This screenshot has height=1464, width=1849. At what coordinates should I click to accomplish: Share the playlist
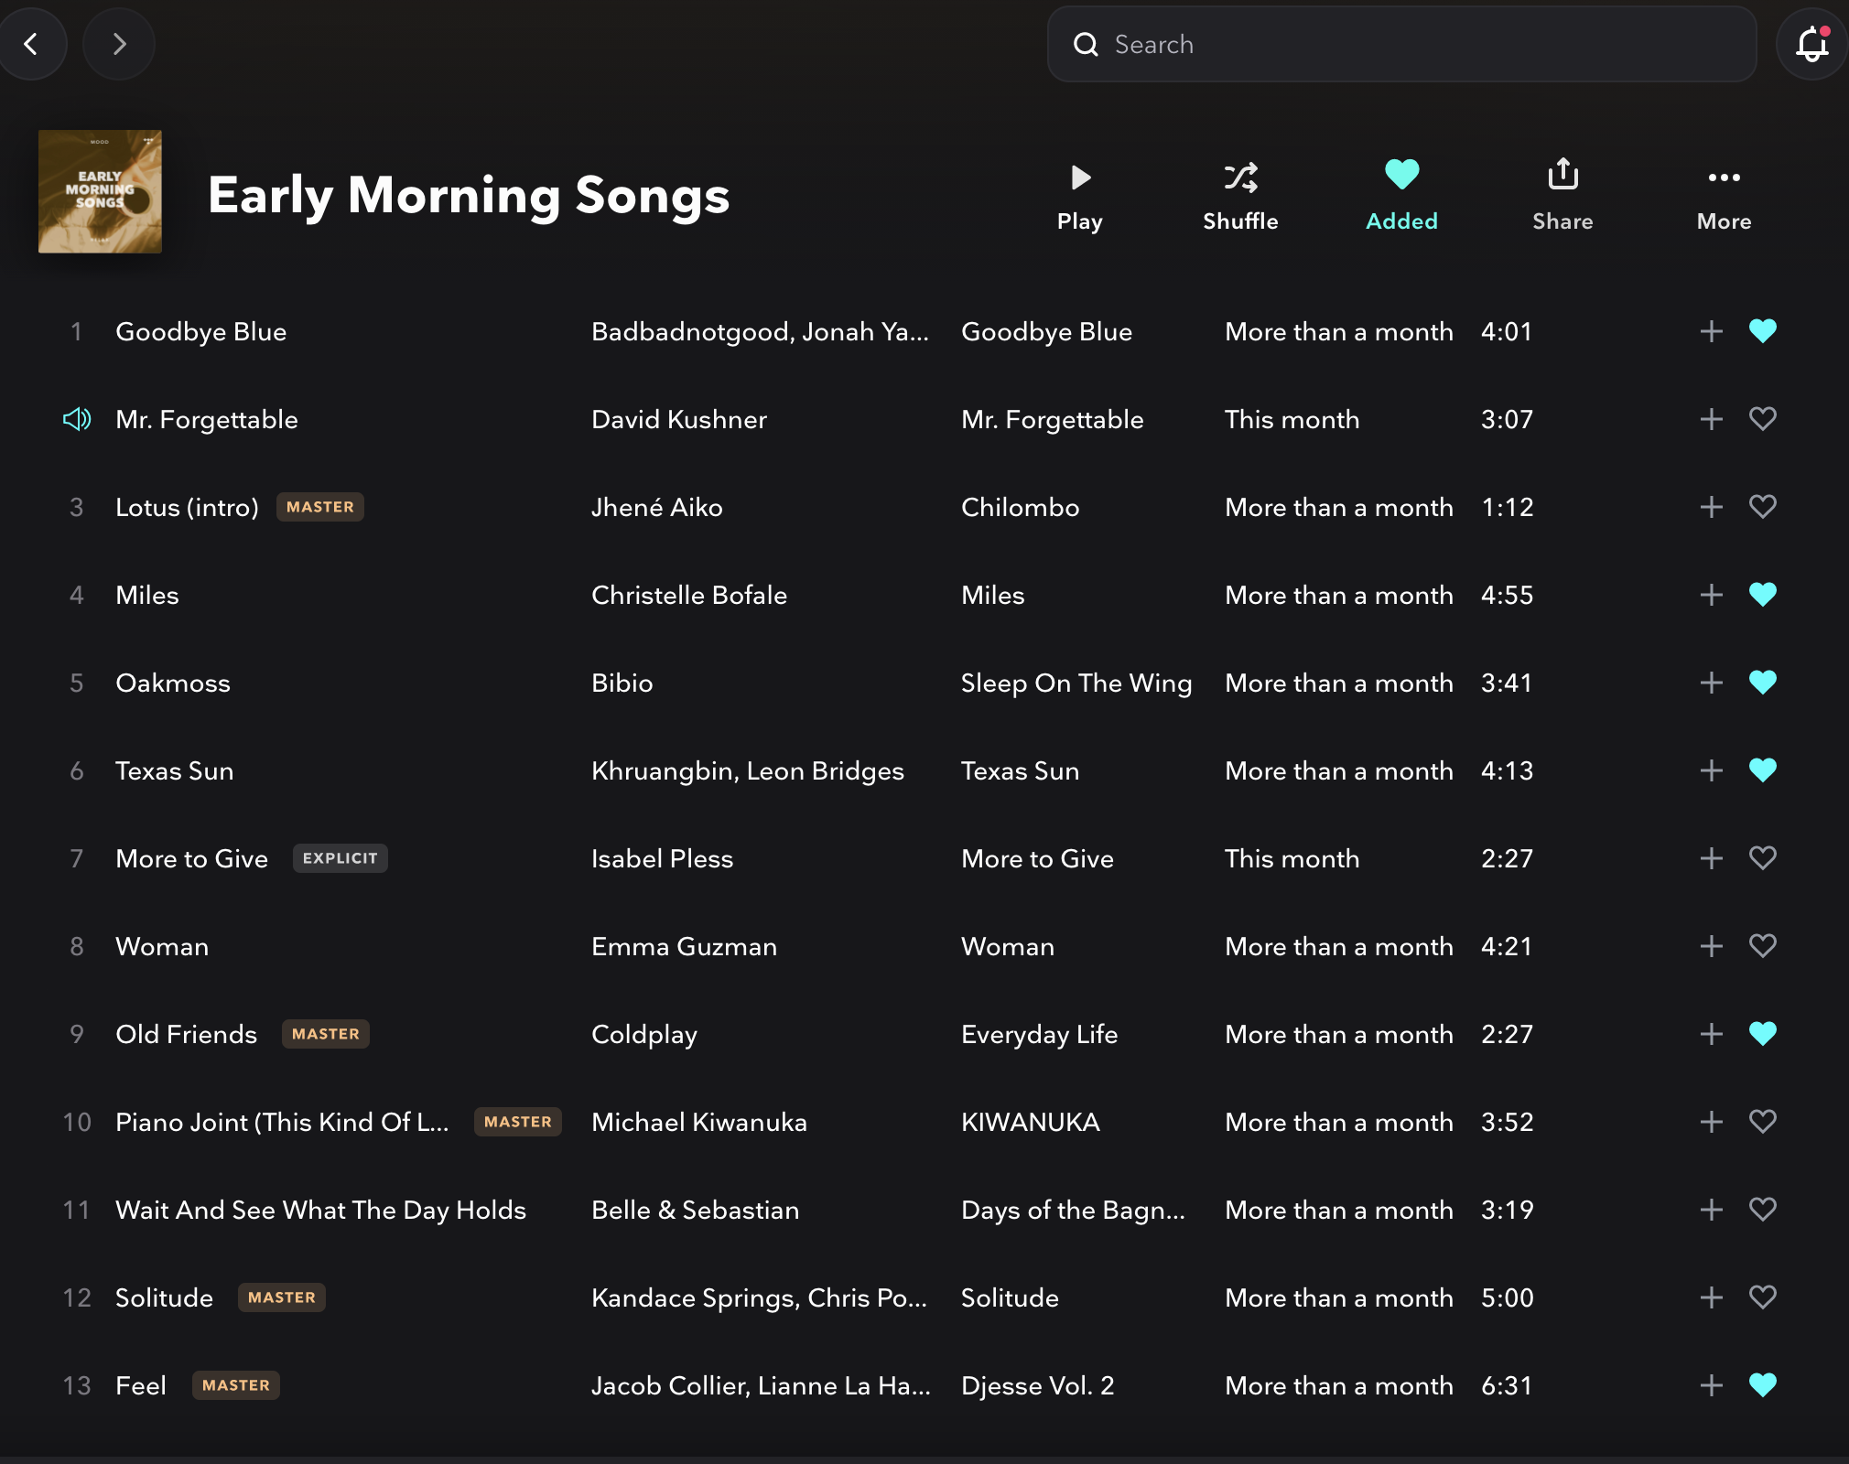coord(1562,196)
